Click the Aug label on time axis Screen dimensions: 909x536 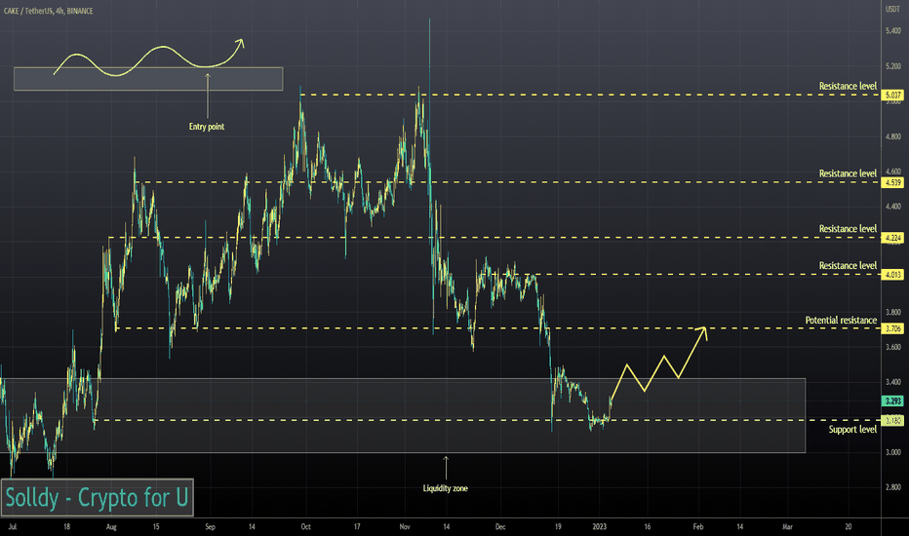coord(111,526)
